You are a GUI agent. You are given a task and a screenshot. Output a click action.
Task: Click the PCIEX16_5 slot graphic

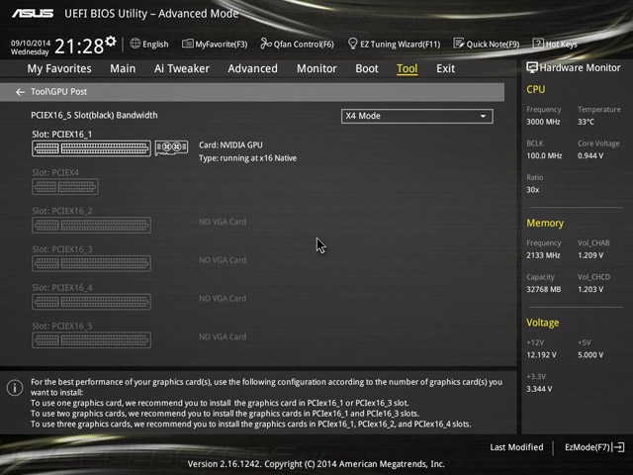coord(91,340)
